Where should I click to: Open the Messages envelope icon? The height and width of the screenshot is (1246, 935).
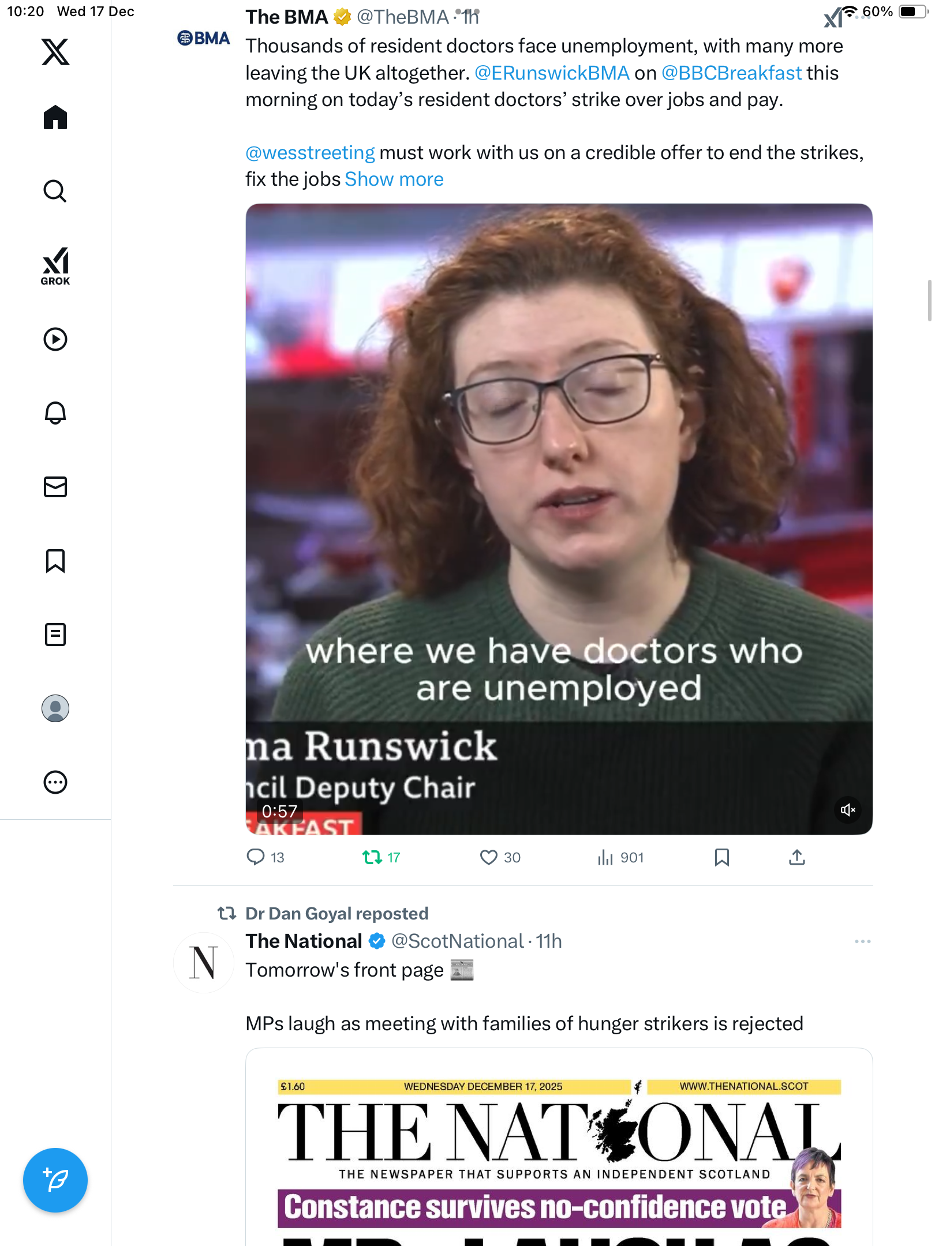[x=55, y=487]
